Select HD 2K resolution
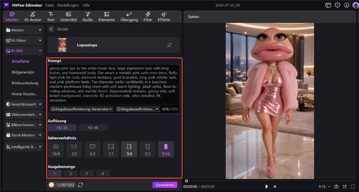Screen dimensions: 359x192 [x=62, y=128]
